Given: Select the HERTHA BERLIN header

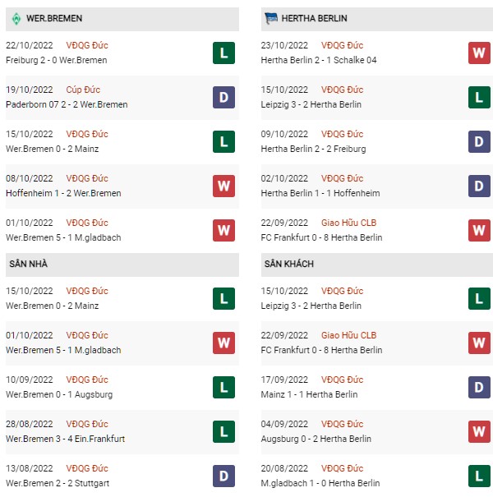Looking at the screenshot, I should point(377,19).
